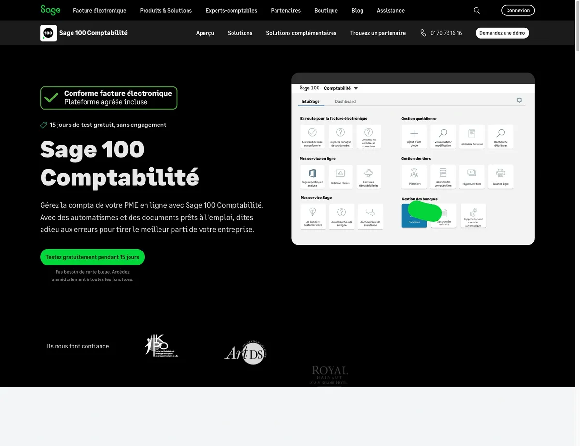Open the Sage reporting et analyse tile
The image size is (580, 446).
click(312, 177)
